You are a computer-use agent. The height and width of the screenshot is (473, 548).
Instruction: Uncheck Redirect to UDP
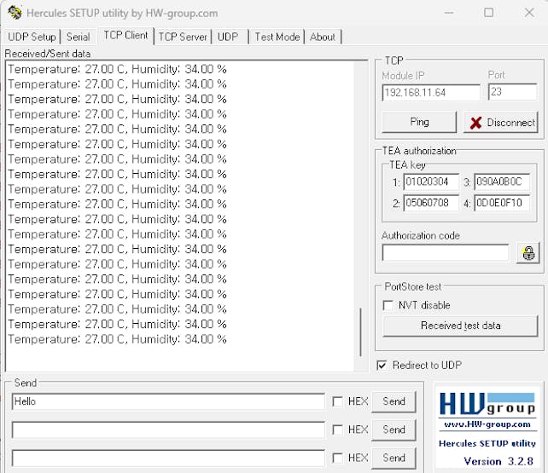(x=382, y=366)
